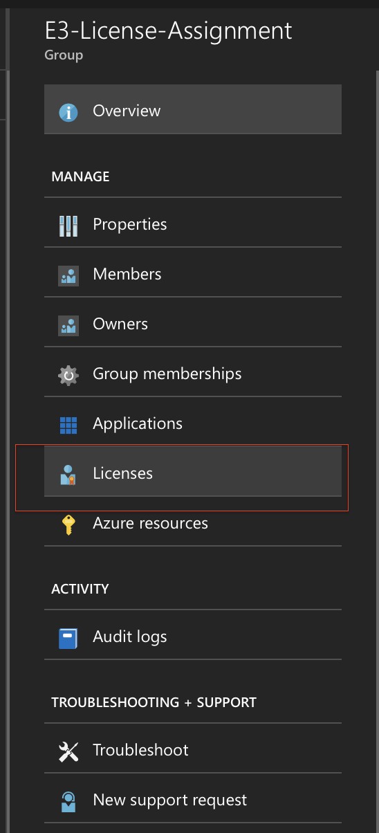Click the Overview info icon
The height and width of the screenshot is (833, 379).
pyautogui.click(x=68, y=111)
